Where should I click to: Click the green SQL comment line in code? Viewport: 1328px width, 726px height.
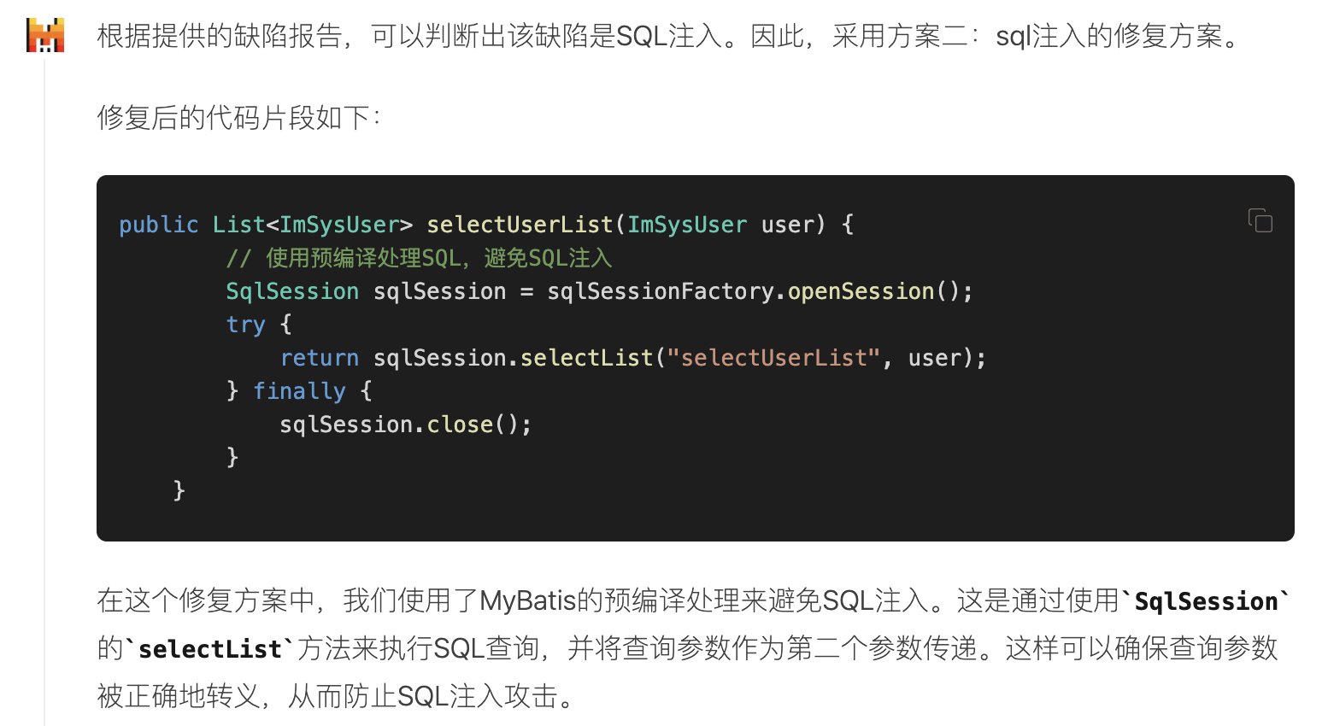coord(419,258)
